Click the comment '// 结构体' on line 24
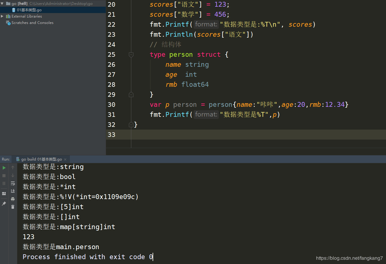The width and height of the screenshot is (386, 264). (x=166, y=45)
